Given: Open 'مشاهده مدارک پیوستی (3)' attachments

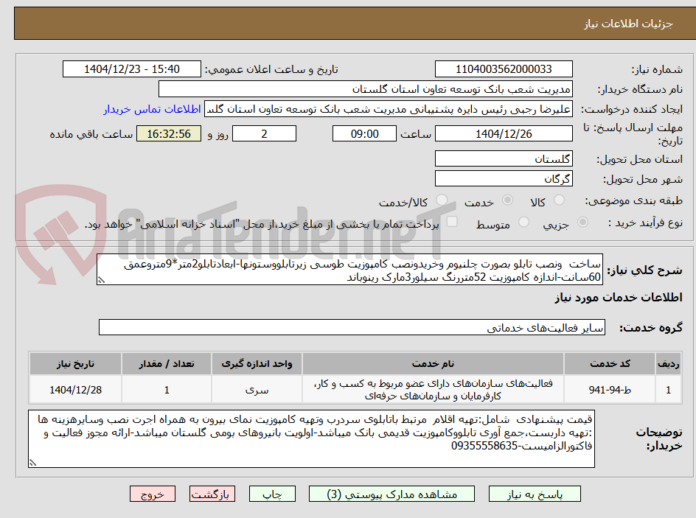Looking at the screenshot, I should [391, 494].
